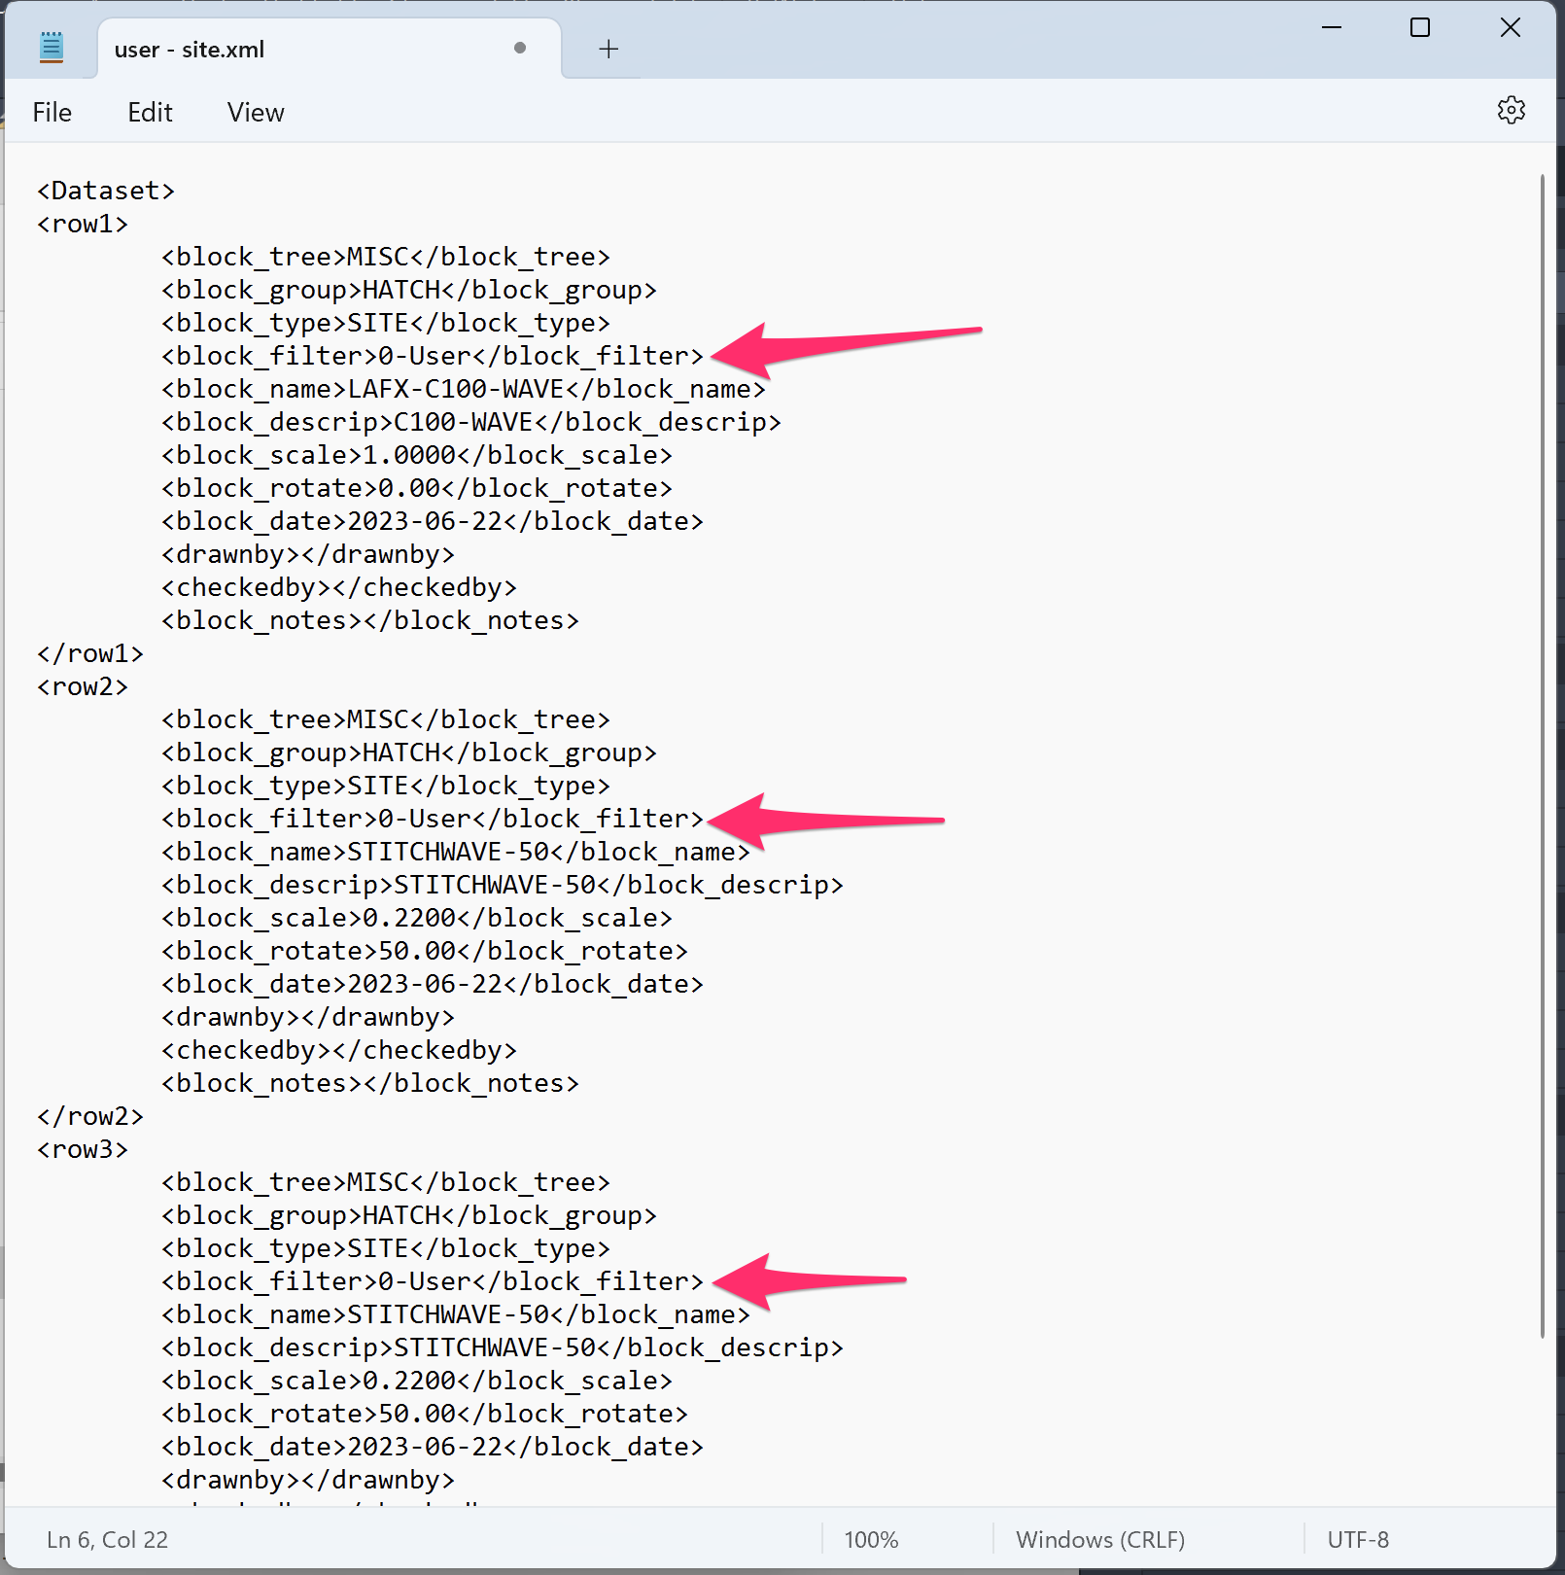
Task: Click row1 block_type SITE line
Action: pos(386,323)
